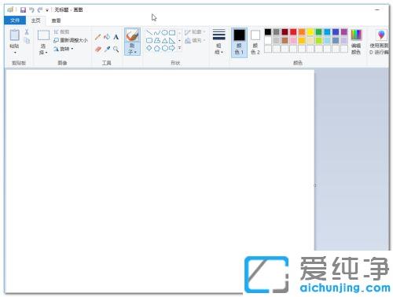
Task: Click the Paste clipboard icon
Action: (x=15, y=35)
